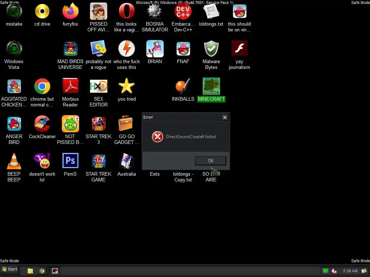Screen dimensions: 370x277
Task: Close the Error! dialog
Action: click(x=225, y=117)
